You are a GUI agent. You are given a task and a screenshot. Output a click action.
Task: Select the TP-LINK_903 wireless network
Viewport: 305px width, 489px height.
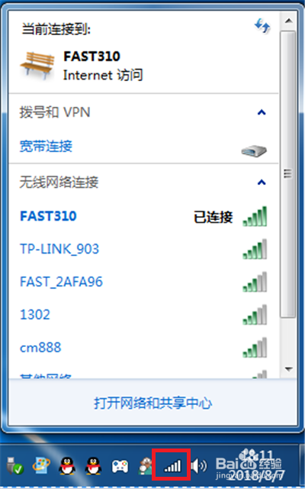[x=143, y=249]
